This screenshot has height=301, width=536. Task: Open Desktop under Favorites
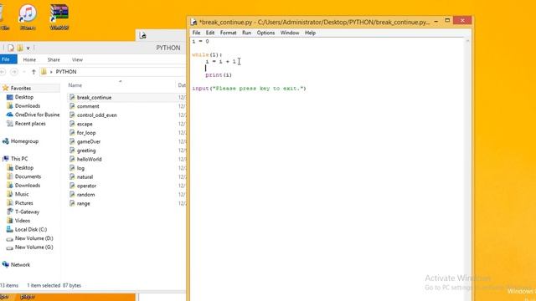24,97
